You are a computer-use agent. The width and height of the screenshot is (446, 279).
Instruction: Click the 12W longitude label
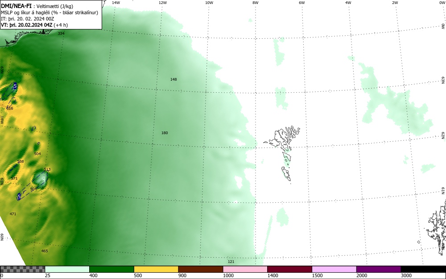[x=163, y=3]
